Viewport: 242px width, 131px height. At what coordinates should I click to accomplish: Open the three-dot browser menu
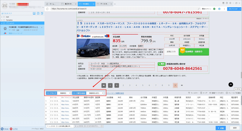click(224, 9)
